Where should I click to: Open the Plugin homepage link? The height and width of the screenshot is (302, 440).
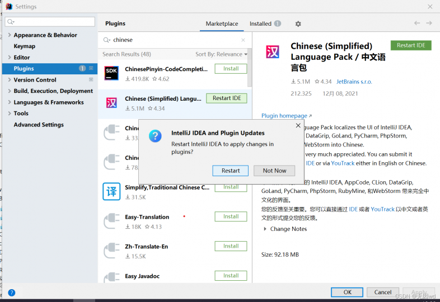tap(285, 116)
